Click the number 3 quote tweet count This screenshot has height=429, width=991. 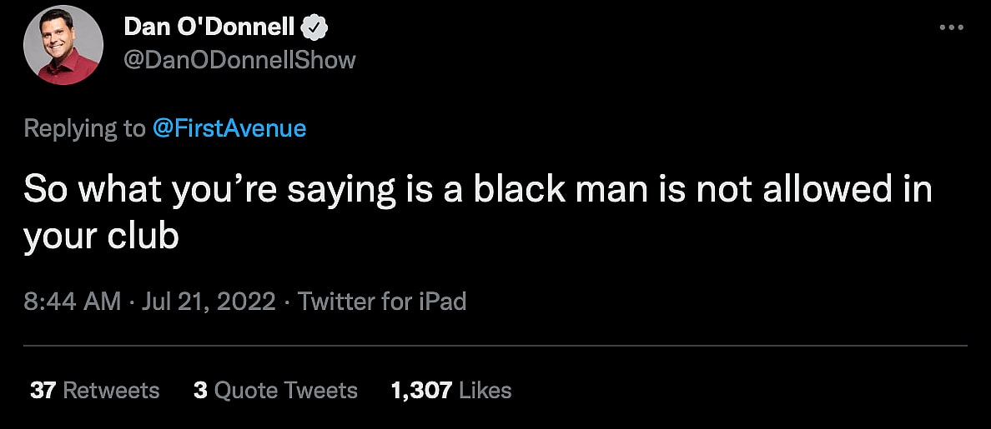[200, 390]
